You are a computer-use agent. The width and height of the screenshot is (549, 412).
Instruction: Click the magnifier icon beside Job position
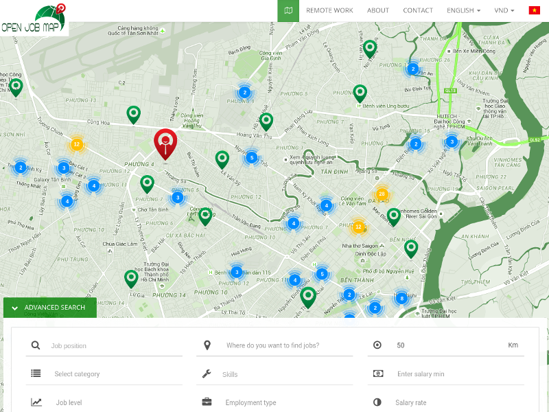(x=36, y=345)
